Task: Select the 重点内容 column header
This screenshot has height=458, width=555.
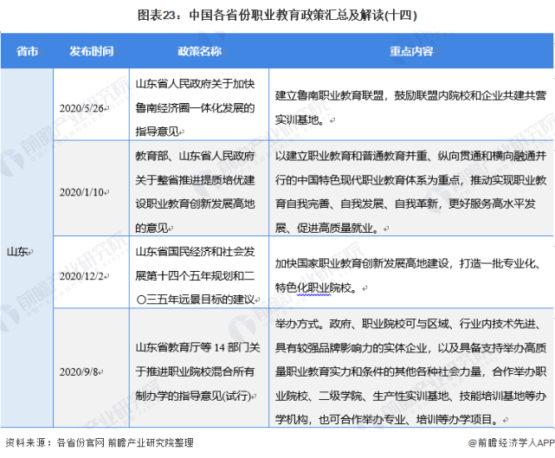Action: click(x=411, y=51)
